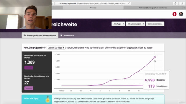Viewport: 186px width, 104px height.
Task: Click the people icon on Demografische tab
Action: (25, 35)
